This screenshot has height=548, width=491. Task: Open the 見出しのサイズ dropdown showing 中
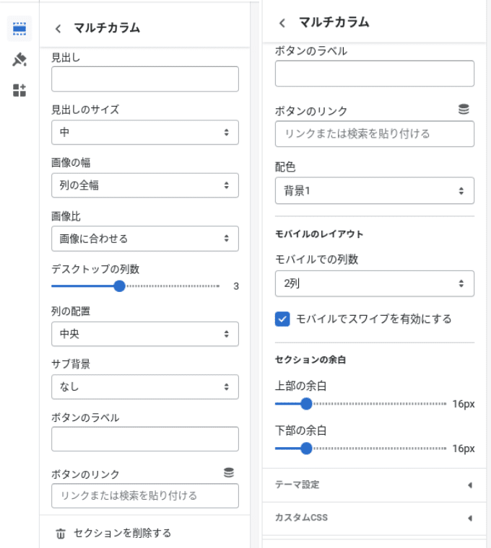point(145,133)
